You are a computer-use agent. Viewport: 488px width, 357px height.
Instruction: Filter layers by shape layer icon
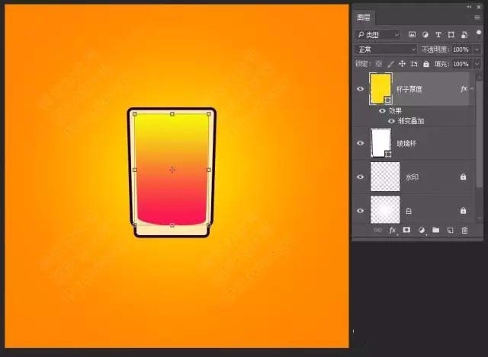[x=451, y=34]
